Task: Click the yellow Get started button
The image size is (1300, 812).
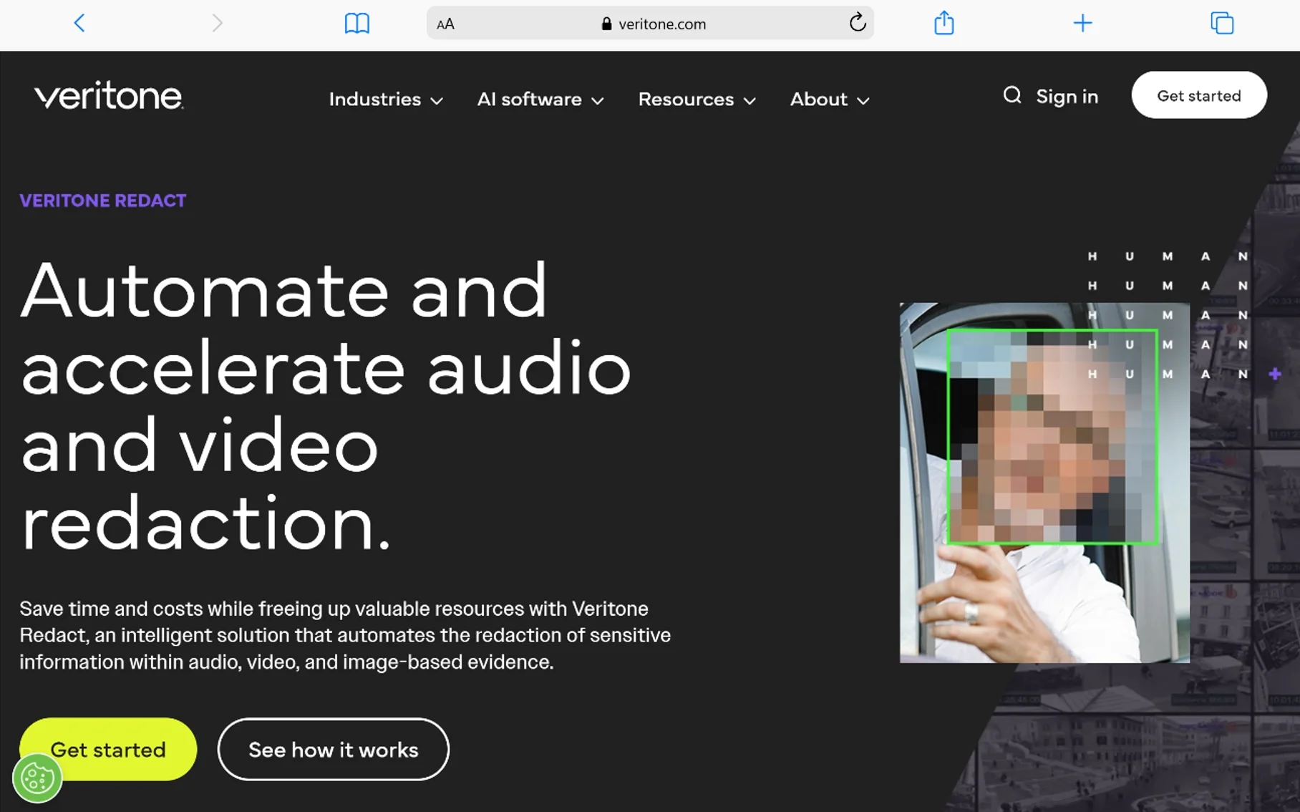Action: (x=108, y=749)
